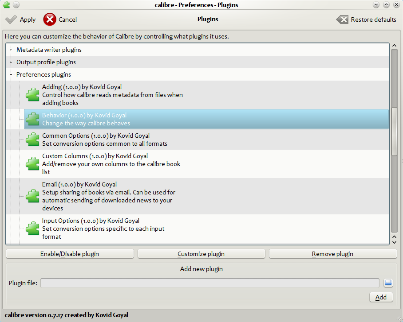Select the Email (1.0.0) plugin entry
403x322 pixels.
tap(206, 196)
